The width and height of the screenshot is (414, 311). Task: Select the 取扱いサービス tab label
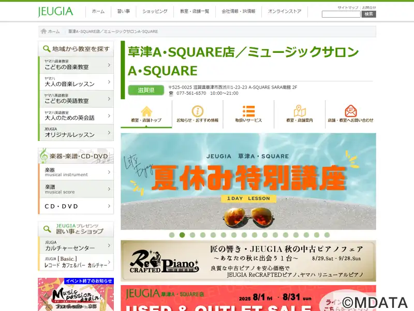248,120
